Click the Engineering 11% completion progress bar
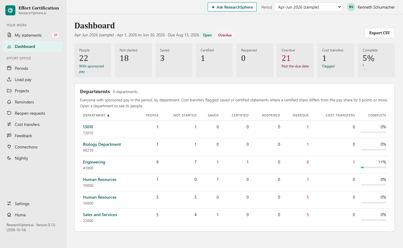This screenshot has width=403, height=248. point(373,168)
